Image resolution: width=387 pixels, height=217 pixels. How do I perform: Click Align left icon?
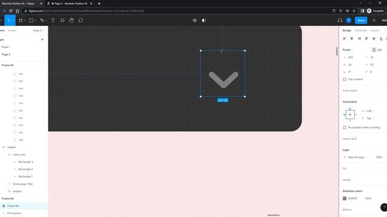click(x=345, y=39)
